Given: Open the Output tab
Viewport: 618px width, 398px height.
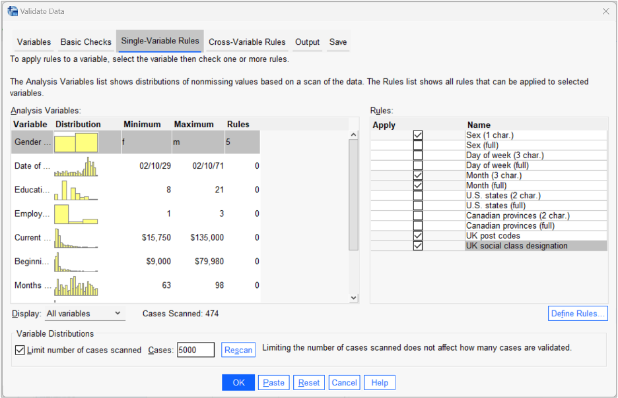Looking at the screenshot, I should pyautogui.click(x=308, y=42).
